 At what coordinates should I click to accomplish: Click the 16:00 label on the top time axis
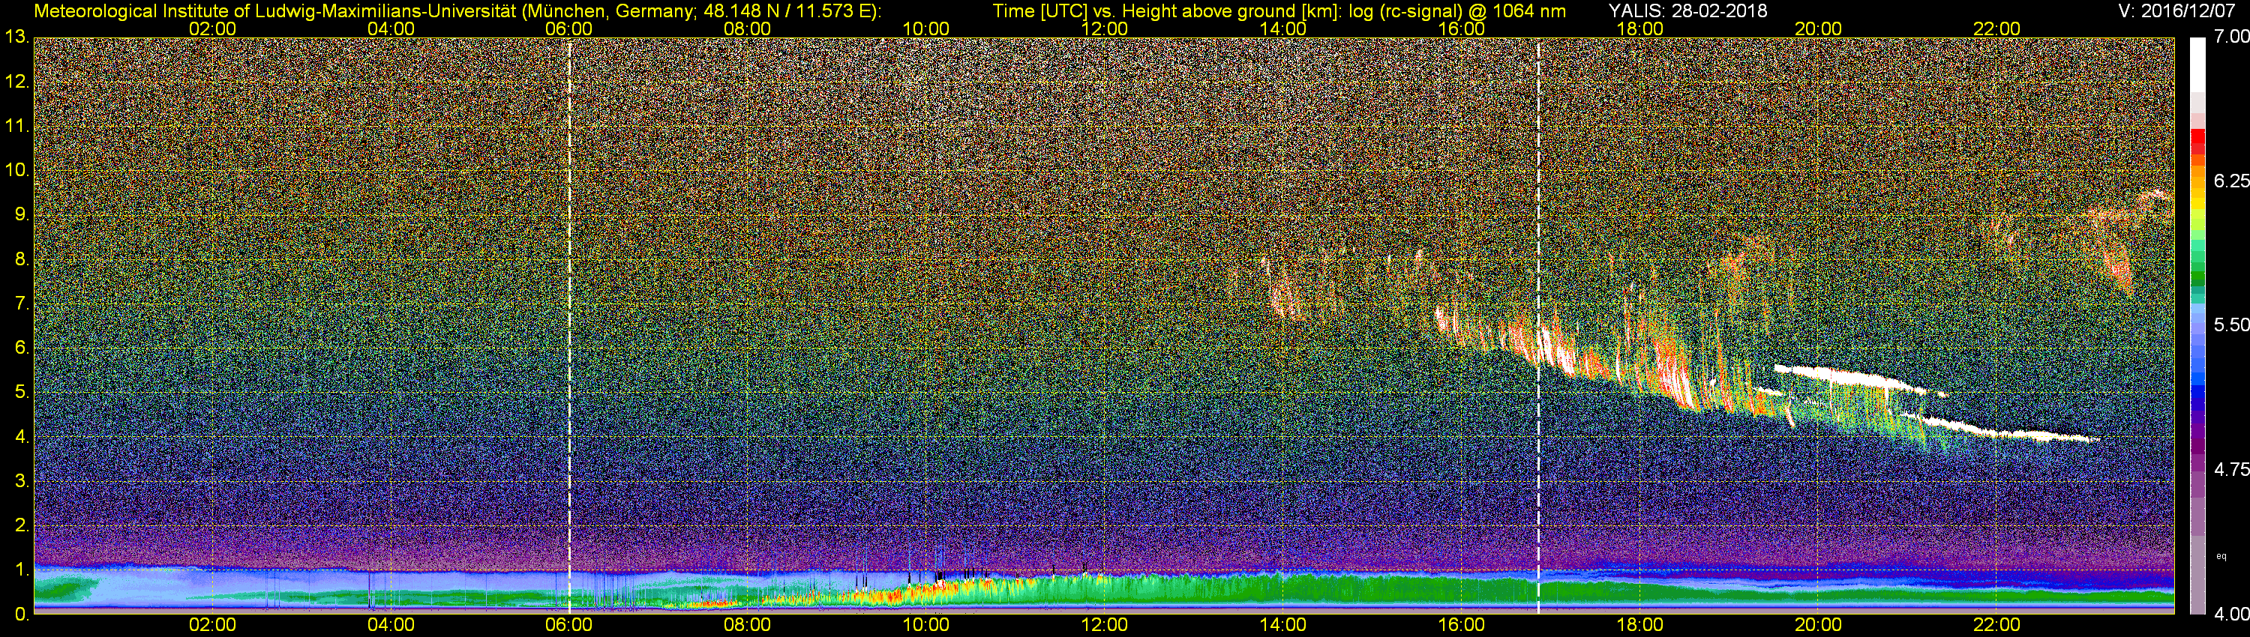click(1461, 28)
